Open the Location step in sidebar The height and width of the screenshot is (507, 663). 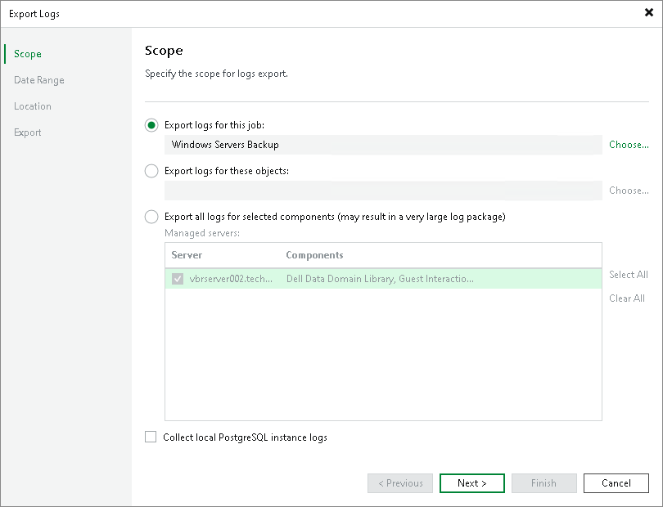[33, 105]
